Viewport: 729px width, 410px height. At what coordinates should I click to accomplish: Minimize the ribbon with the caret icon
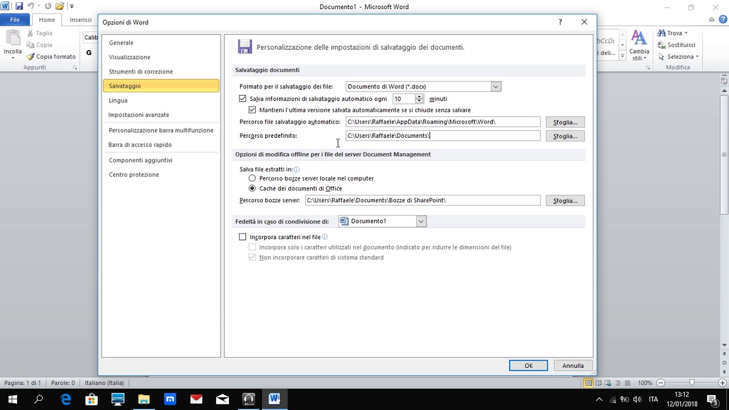tap(712, 20)
